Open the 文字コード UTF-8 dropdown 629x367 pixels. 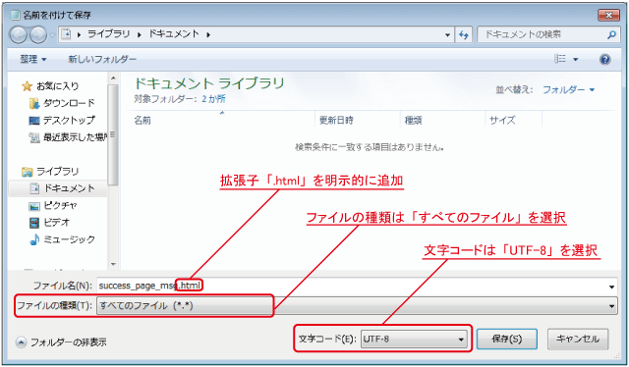pyautogui.click(x=414, y=339)
